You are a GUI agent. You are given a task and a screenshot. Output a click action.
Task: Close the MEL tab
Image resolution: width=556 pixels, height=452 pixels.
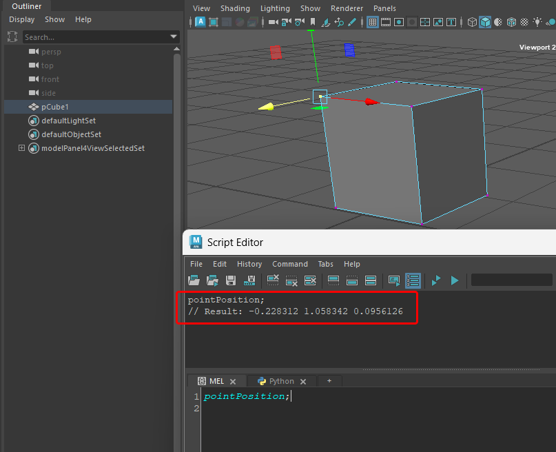(x=233, y=381)
